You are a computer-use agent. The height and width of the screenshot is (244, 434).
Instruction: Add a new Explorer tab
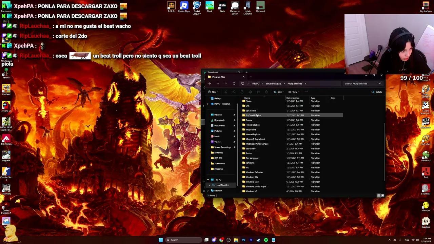pos(251,77)
